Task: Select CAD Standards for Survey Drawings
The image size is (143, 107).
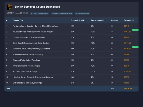Action: (x=27, y=83)
